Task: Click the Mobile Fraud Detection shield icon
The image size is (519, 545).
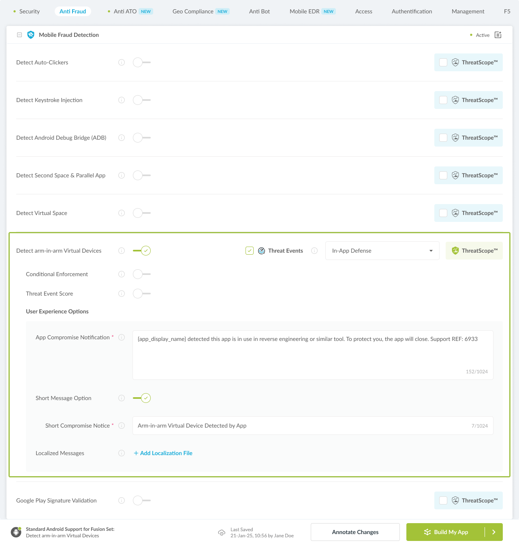Action: [31, 35]
